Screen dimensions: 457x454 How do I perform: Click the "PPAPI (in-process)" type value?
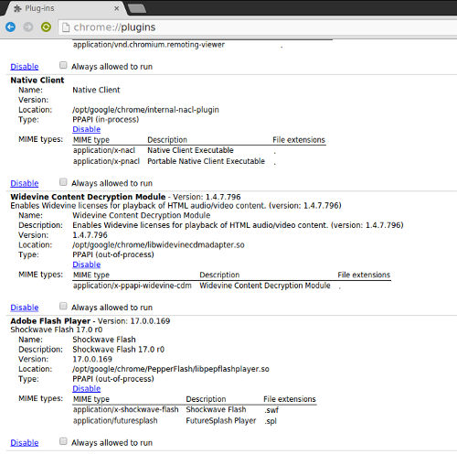106,119
